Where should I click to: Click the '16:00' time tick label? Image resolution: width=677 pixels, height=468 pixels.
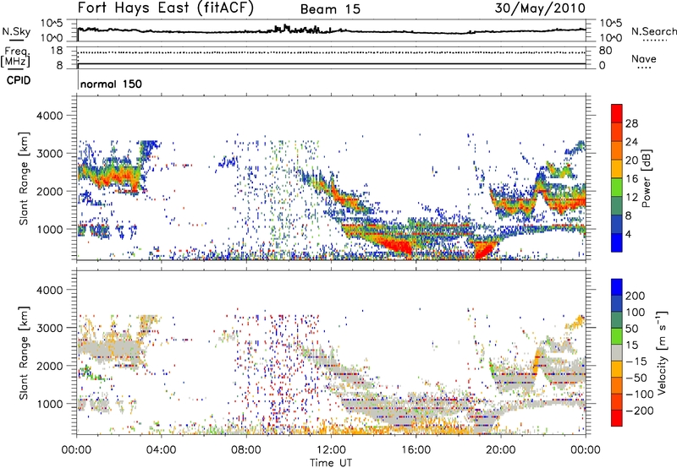[x=416, y=450]
